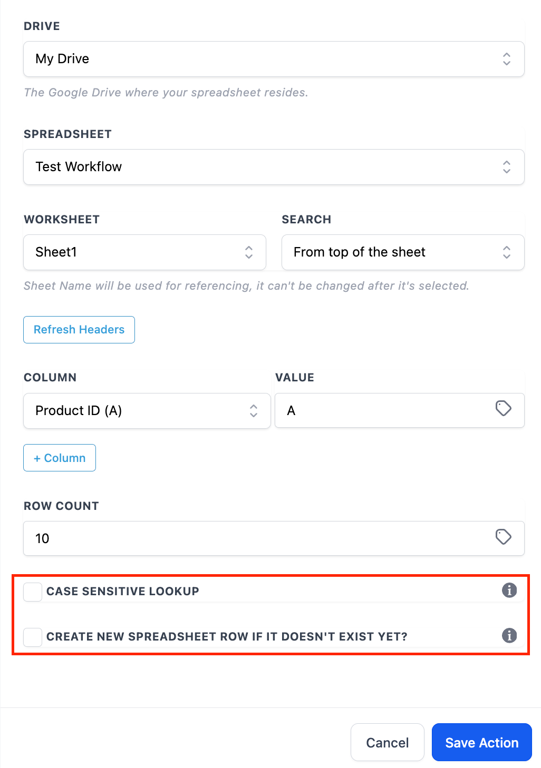Screen dimensions: 541x768
Task: Click the create new spreadsheet row label
Action: [x=227, y=637]
